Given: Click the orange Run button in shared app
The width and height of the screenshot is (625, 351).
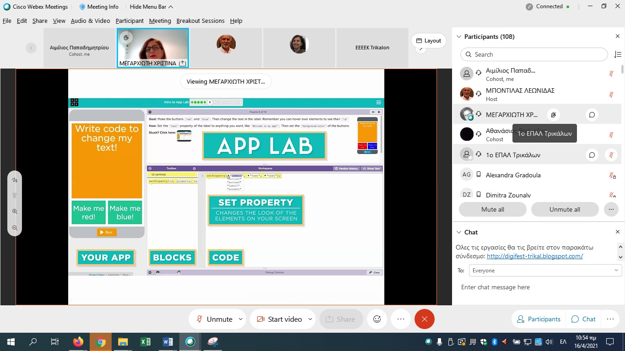Looking at the screenshot, I should click(x=107, y=232).
